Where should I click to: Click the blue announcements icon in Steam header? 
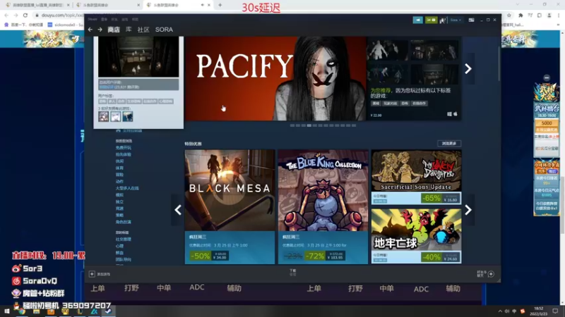(x=417, y=20)
